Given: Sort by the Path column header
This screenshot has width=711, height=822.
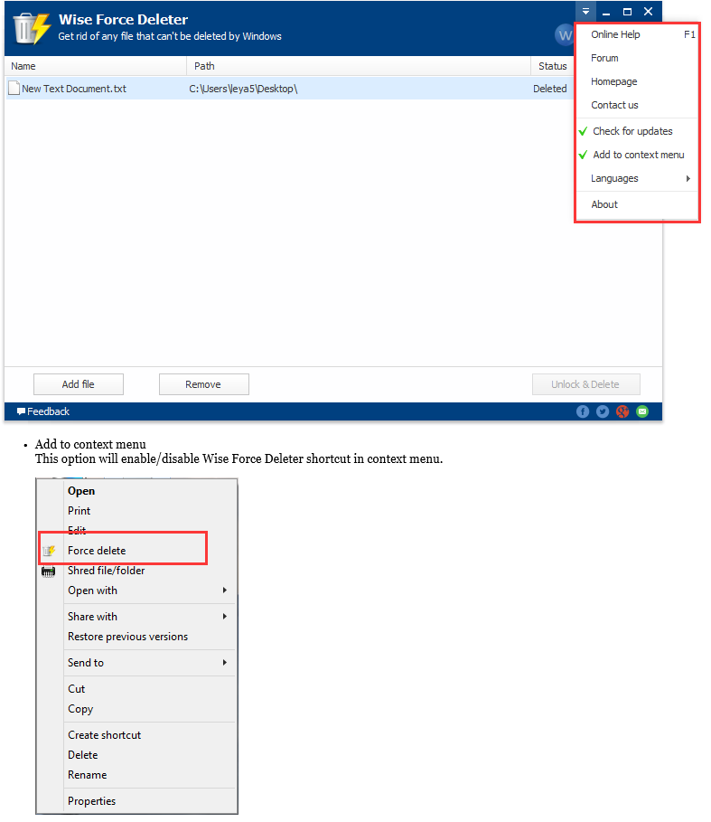Looking at the screenshot, I should (359, 66).
